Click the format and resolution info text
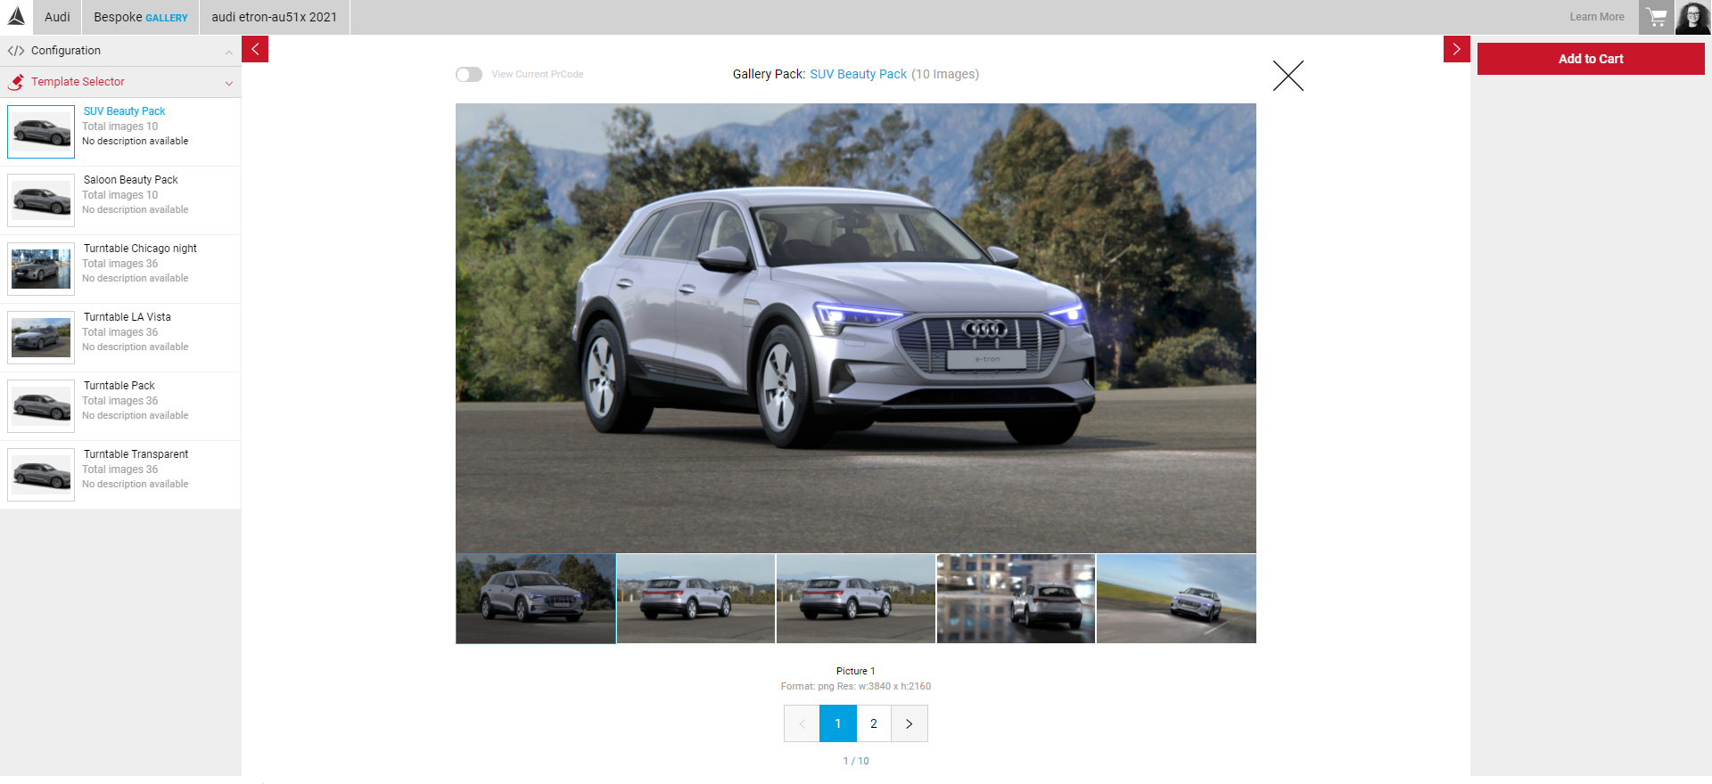1712x784 pixels. click(856, 686)
